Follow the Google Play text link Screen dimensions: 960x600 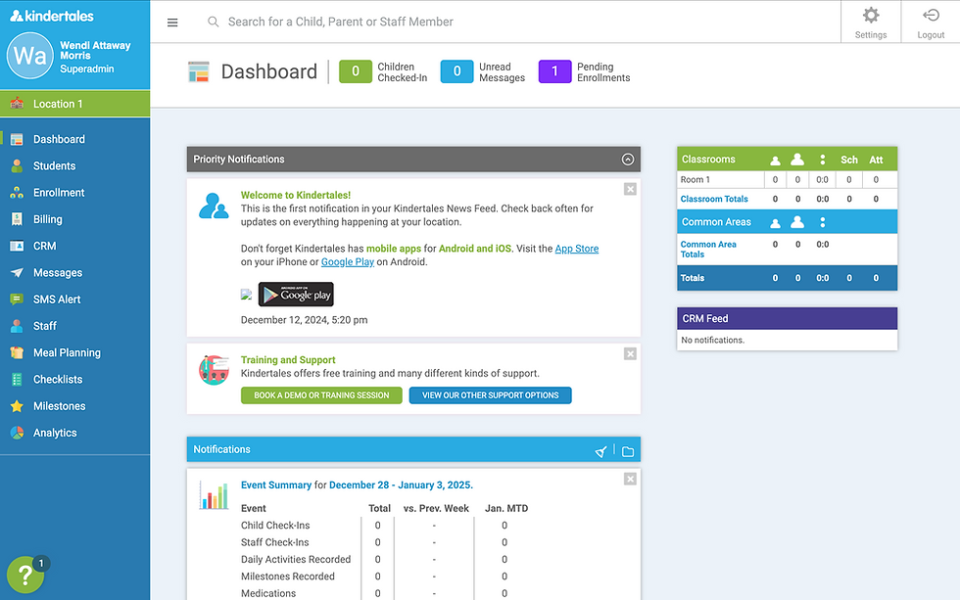click(x=348, y=261)
